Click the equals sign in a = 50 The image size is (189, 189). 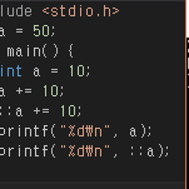click(x=19, y=32)
